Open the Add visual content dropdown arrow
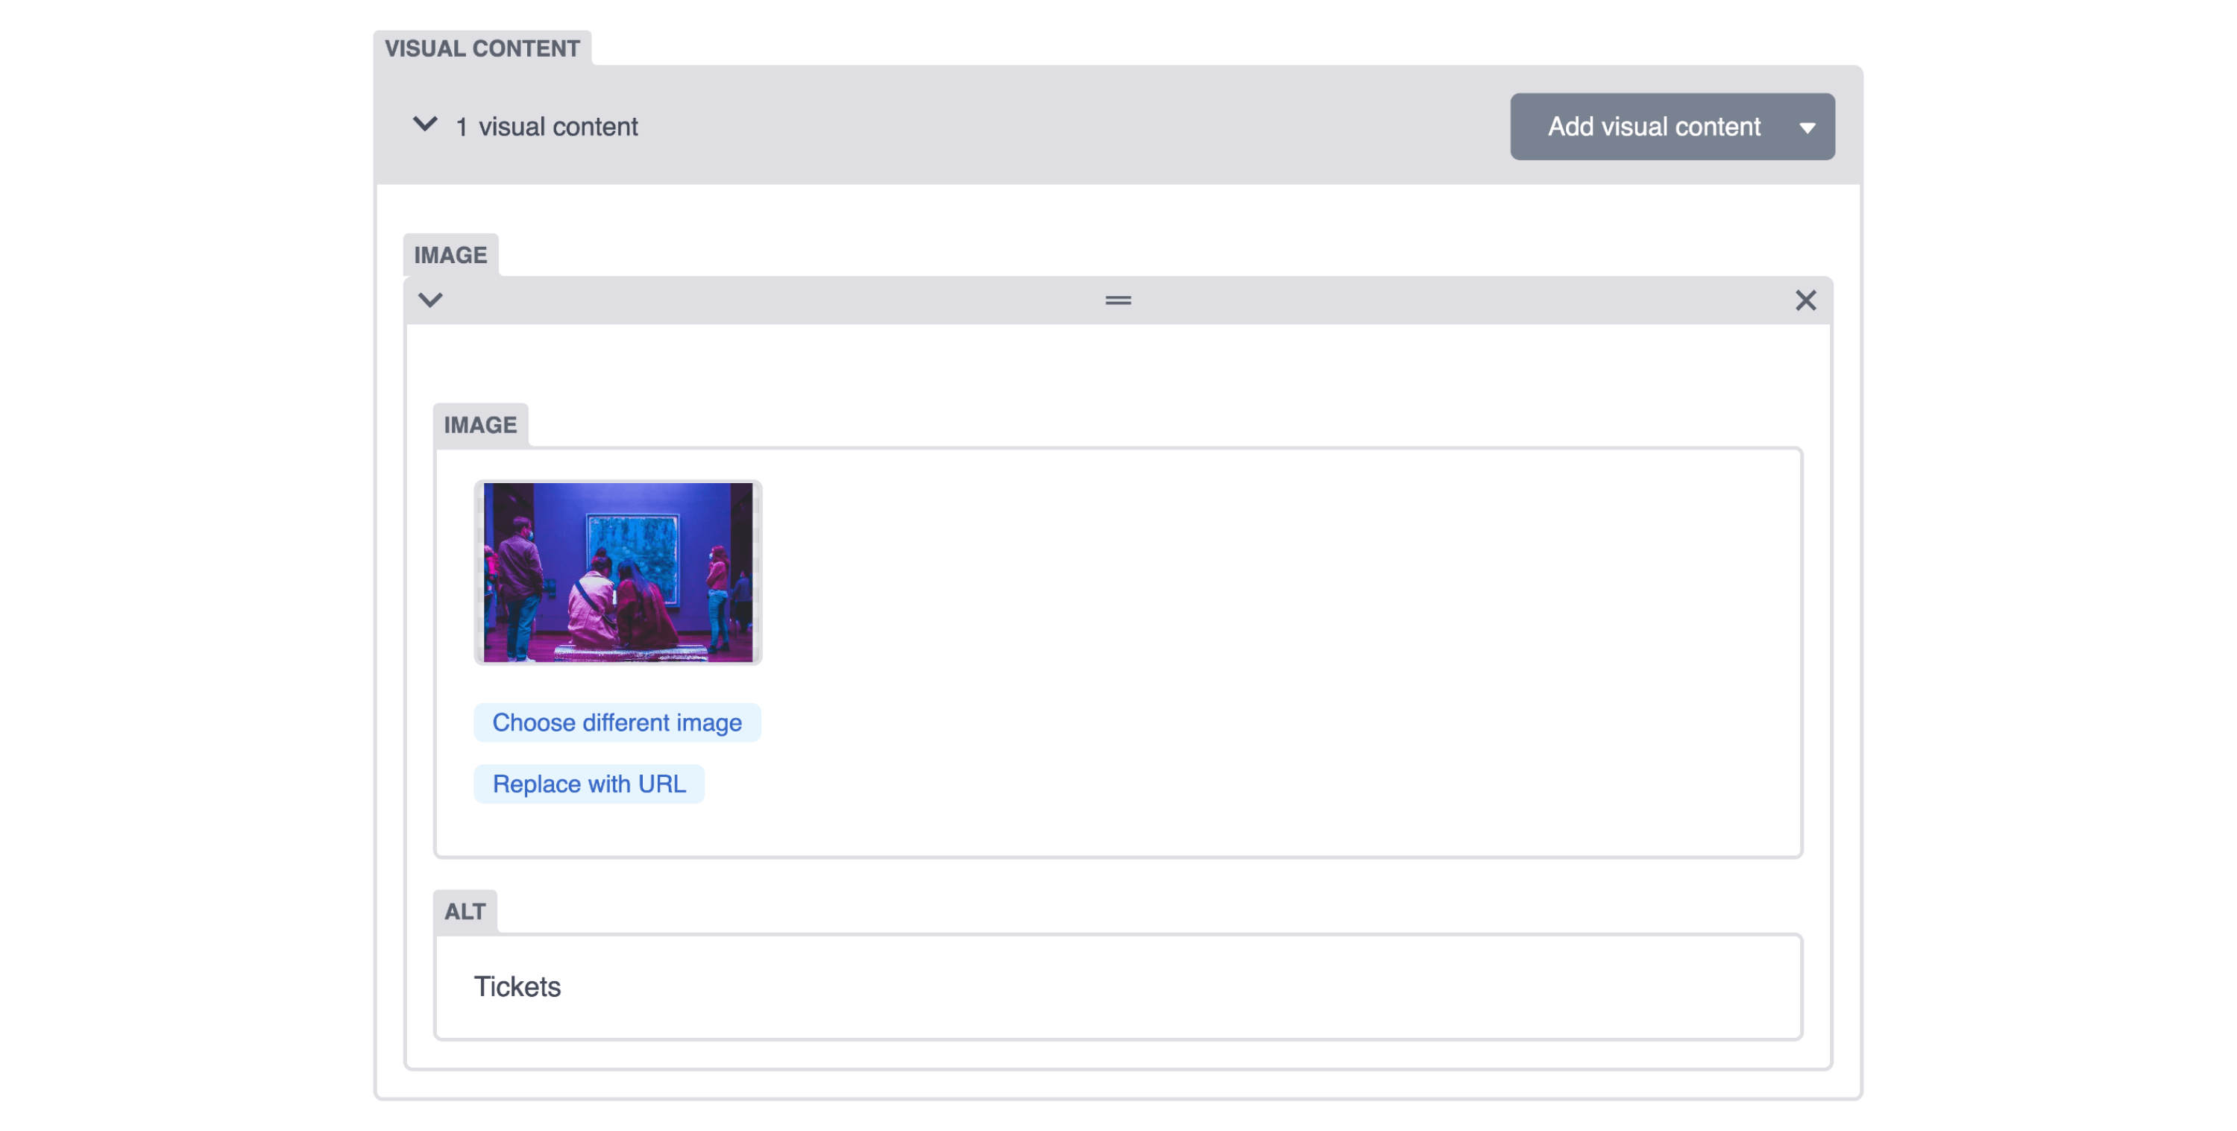This screenshot has width=2237, height=1131. (x=1807, y=127)
